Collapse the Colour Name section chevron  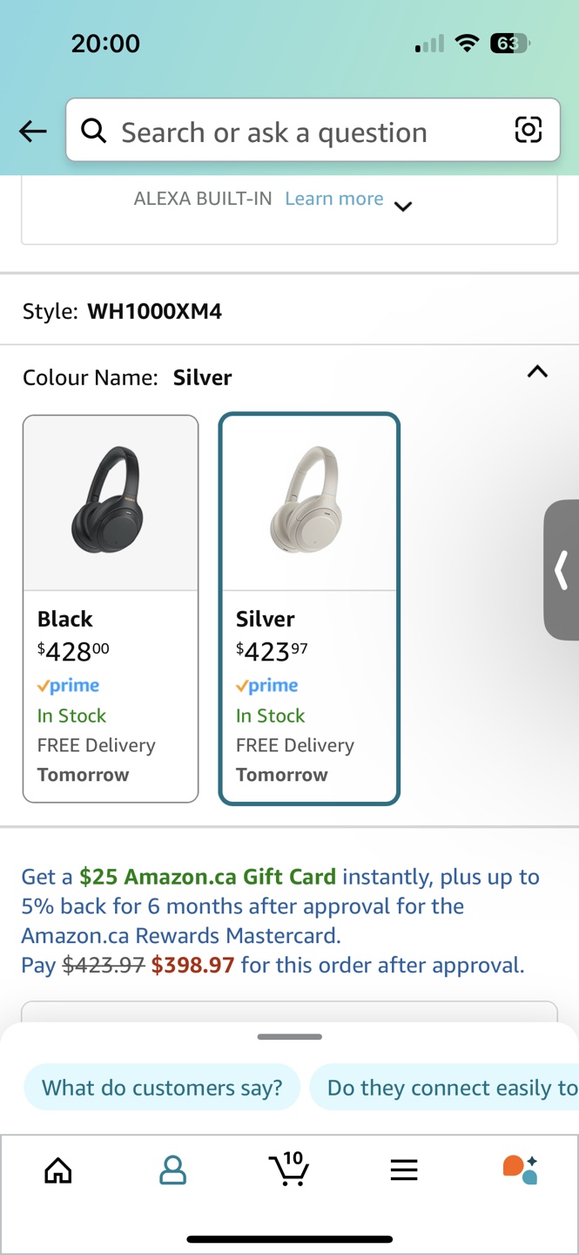(x=537, y=372)
